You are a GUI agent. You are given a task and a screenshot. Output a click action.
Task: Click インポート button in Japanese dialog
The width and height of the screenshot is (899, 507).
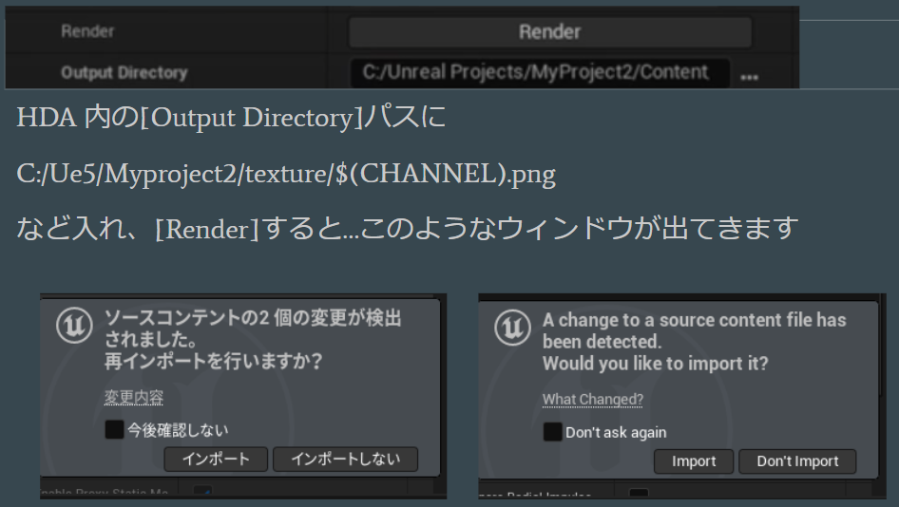pos(216,459)
